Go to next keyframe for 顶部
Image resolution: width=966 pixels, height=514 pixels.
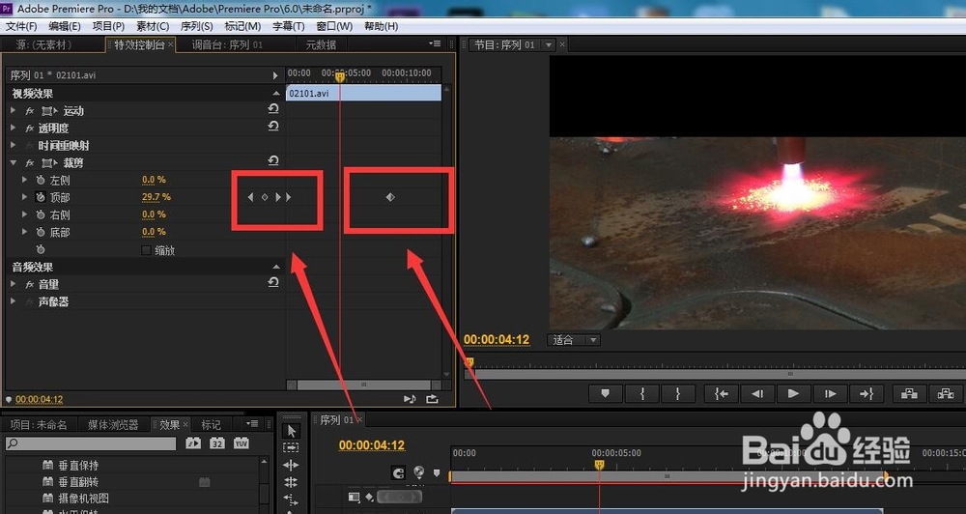click(x=278, y=197)
